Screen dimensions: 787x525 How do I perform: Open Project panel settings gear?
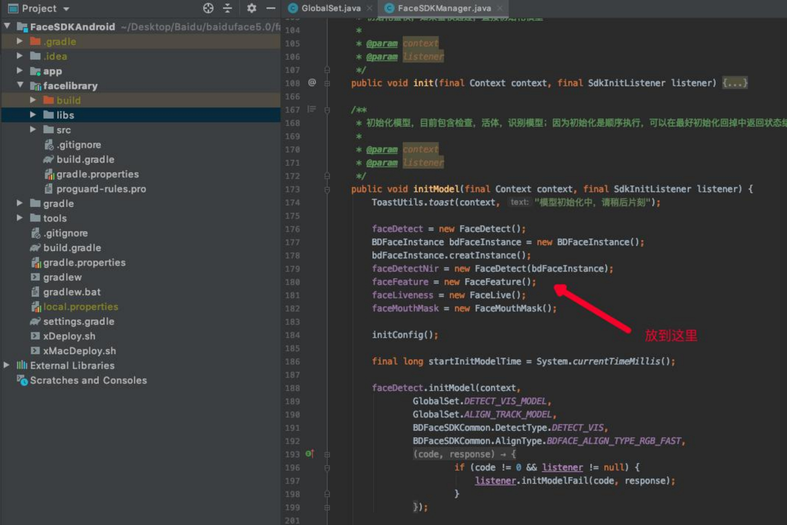click(x=251, y=8)
